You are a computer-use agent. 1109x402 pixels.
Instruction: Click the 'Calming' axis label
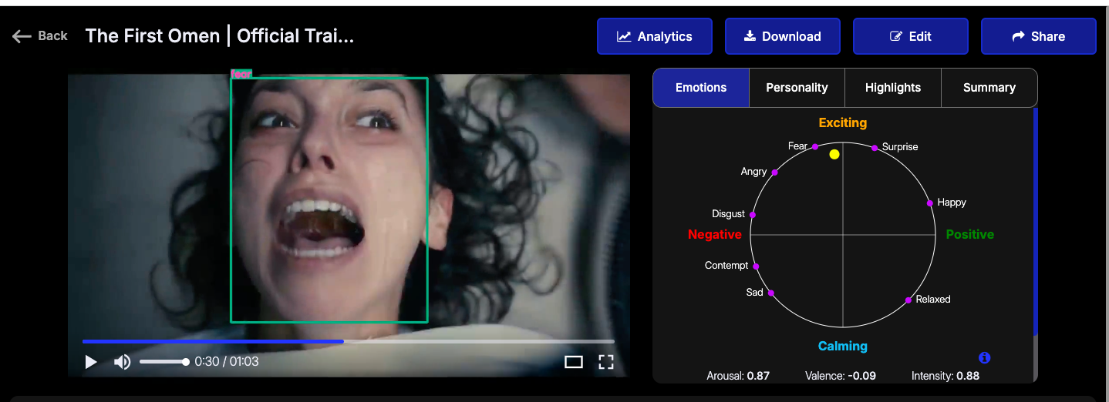(843, 346)
